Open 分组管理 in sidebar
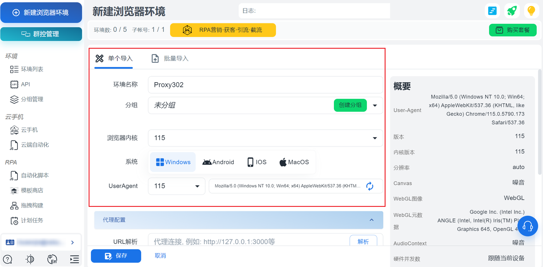The width and height of the screenshot is (543, 267). point(26,99)
